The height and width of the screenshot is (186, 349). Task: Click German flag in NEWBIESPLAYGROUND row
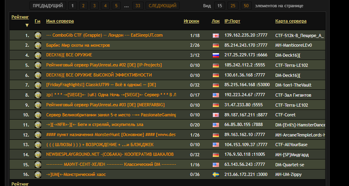216,155
